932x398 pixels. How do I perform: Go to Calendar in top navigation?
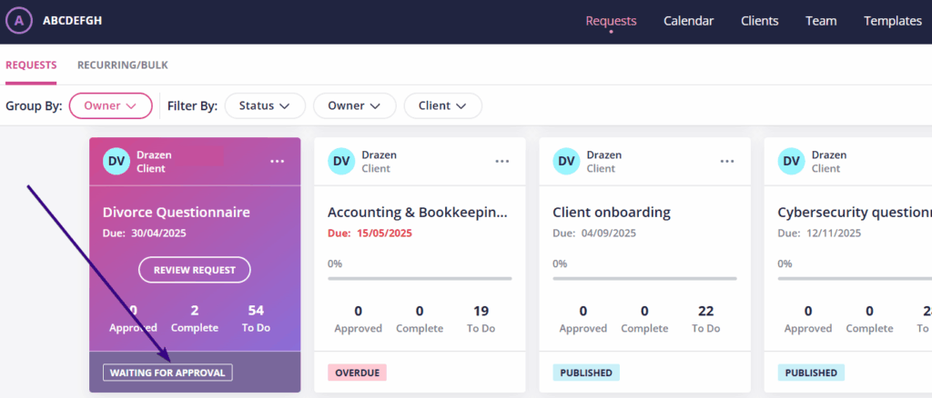(x=688, y=21)
